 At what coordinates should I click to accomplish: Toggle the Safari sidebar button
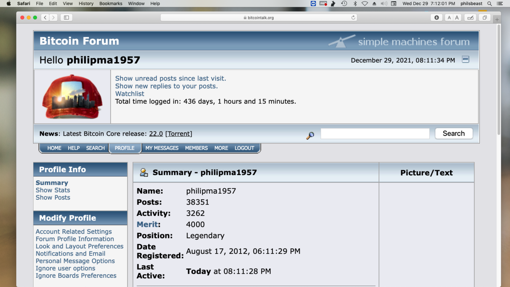click(x=67, y=18)
